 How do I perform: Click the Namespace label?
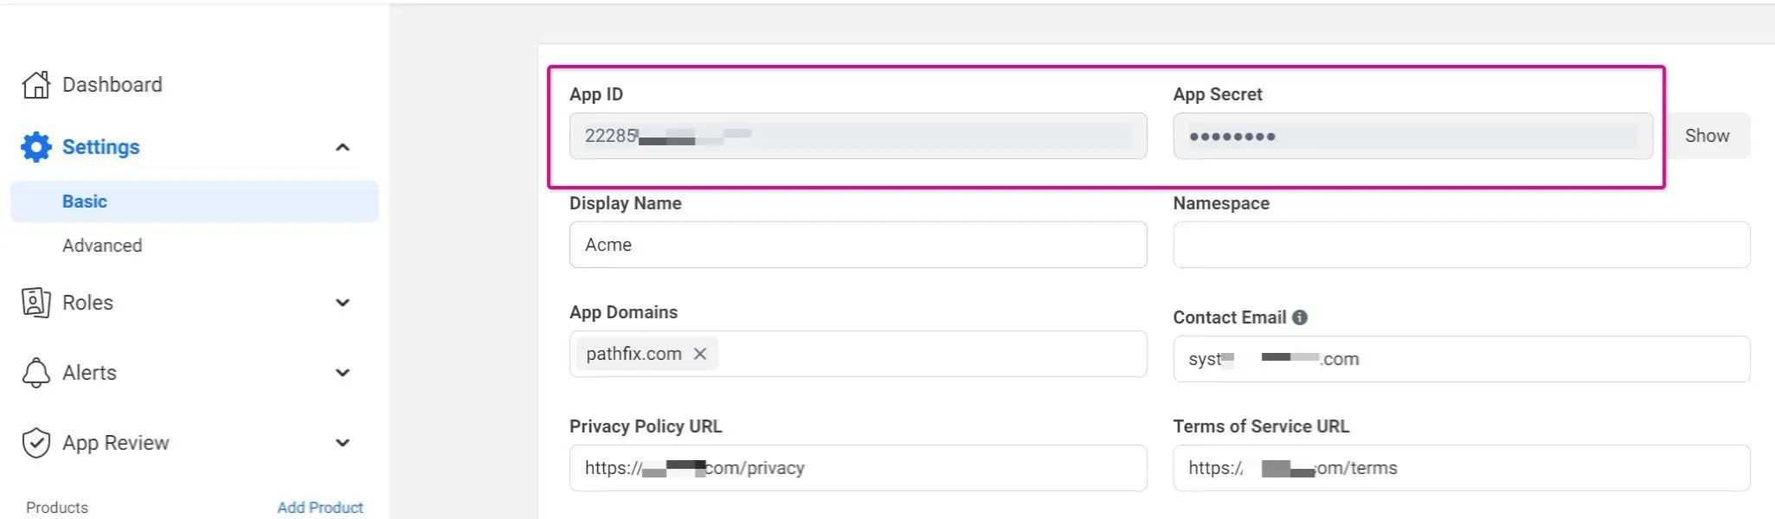(x=1221, y=203)
